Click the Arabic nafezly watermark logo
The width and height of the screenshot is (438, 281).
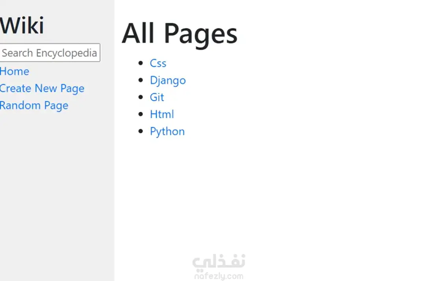219,262
